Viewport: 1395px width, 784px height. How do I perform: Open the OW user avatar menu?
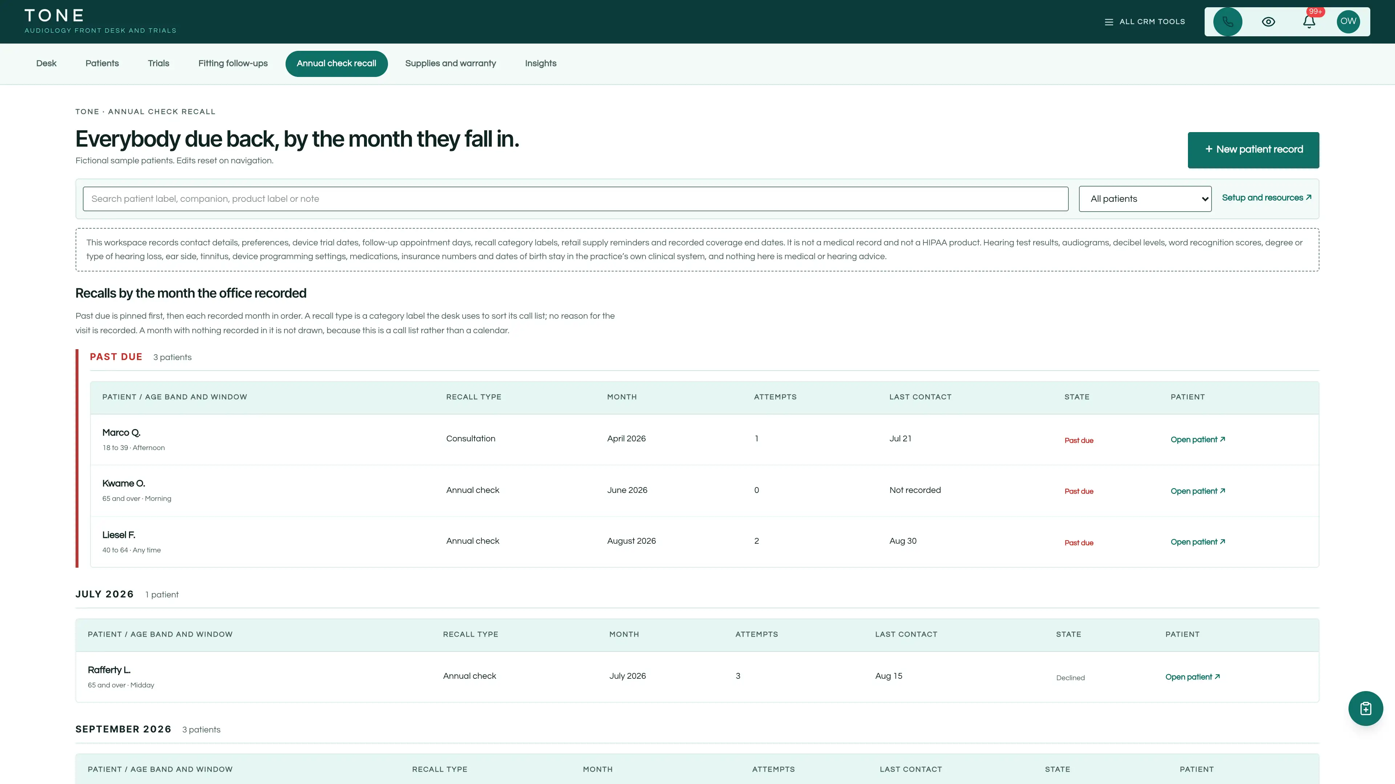tap(1348, 22)
